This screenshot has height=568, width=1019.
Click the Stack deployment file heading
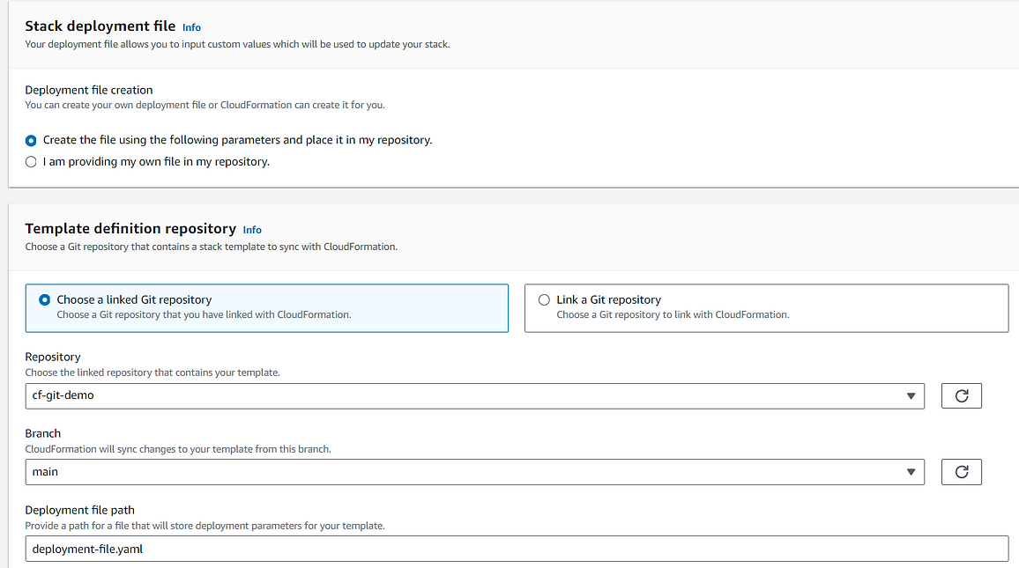pyautogui.click(x=100, y=26)
